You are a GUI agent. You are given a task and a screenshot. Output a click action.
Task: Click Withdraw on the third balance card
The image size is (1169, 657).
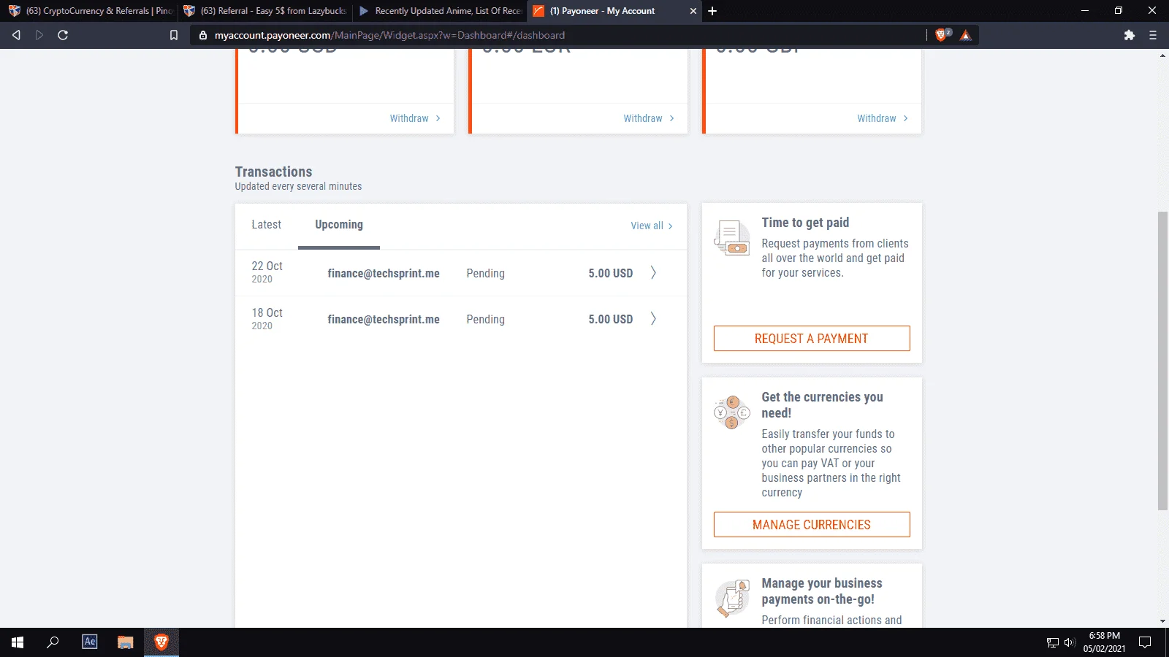(x=883, y=118)
